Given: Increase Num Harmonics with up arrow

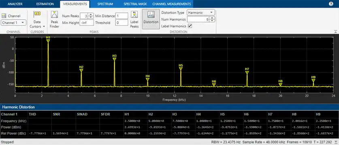Looking at the screenshot, I should (213, 18).
